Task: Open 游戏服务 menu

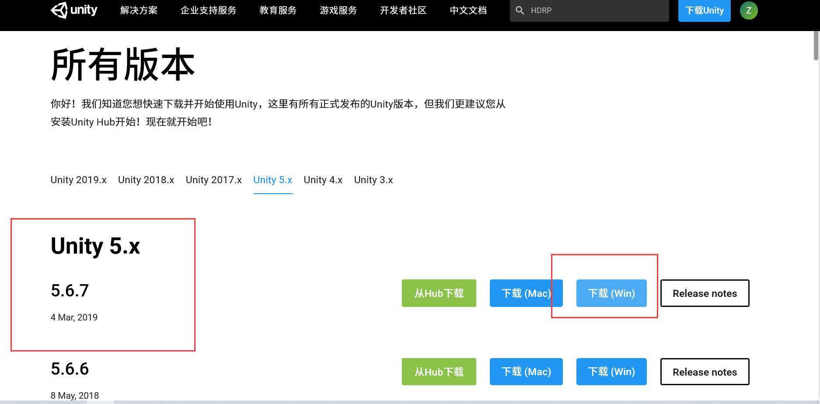Action: (x=338, y=10)
